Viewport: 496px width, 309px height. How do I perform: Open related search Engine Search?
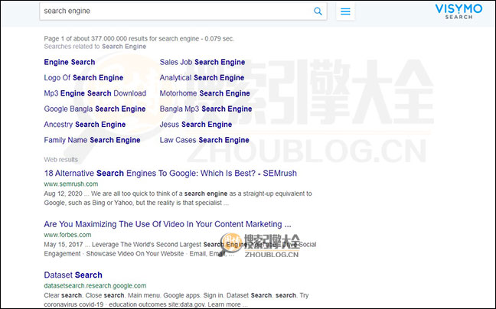point(70,62)
